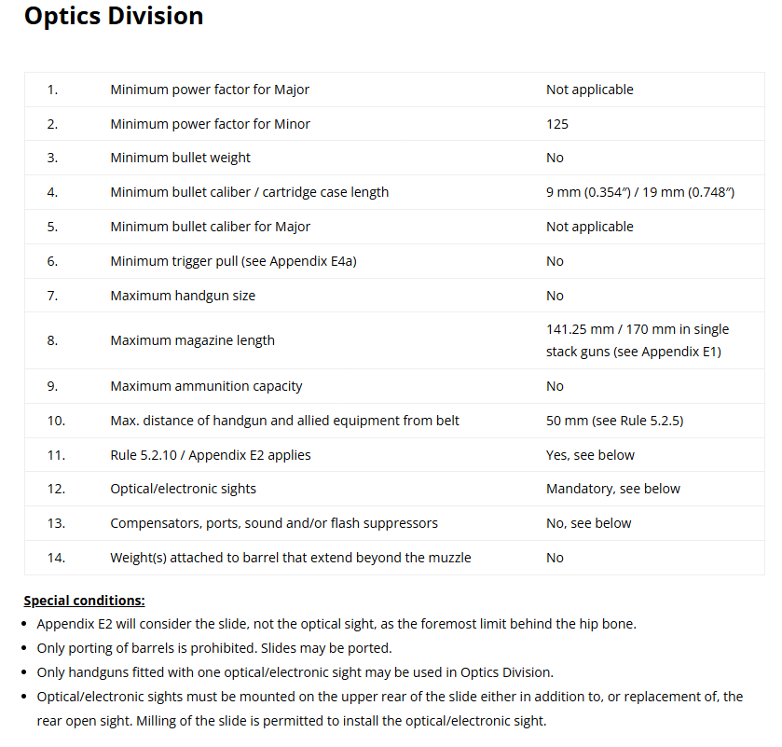Click the Optical/electronic sights row label
This screenshot has height=747, width=782.
(183, 489)
